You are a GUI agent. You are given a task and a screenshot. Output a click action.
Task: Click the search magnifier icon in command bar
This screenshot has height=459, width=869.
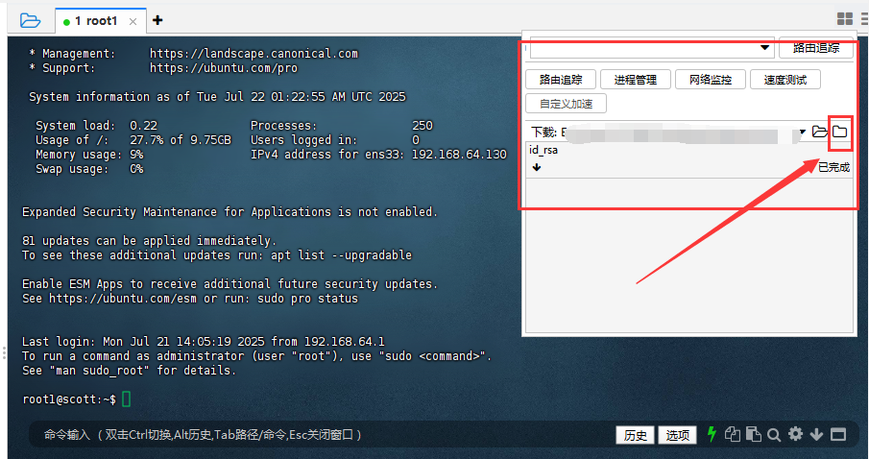(773, 434)
